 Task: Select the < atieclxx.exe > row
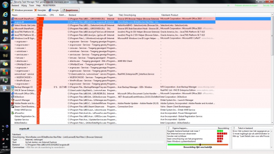point(113,61)
